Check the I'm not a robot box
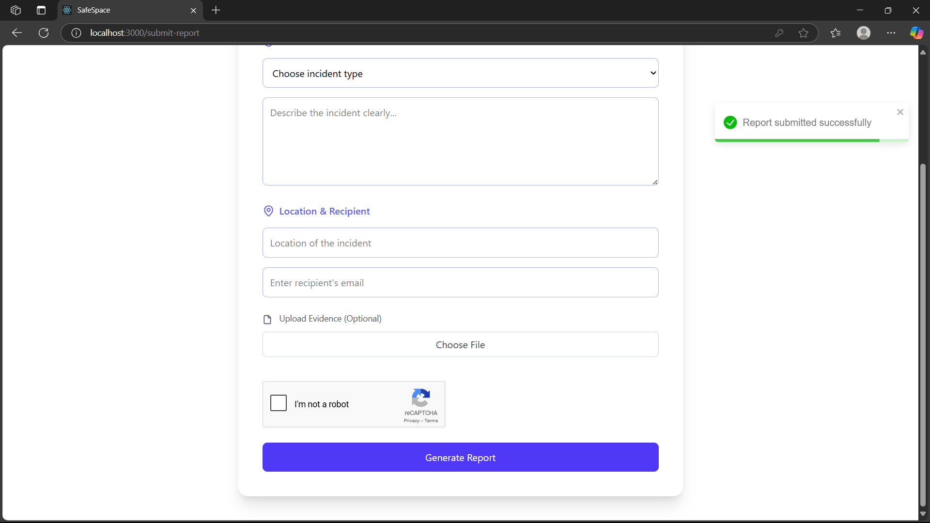 [279, 403]
